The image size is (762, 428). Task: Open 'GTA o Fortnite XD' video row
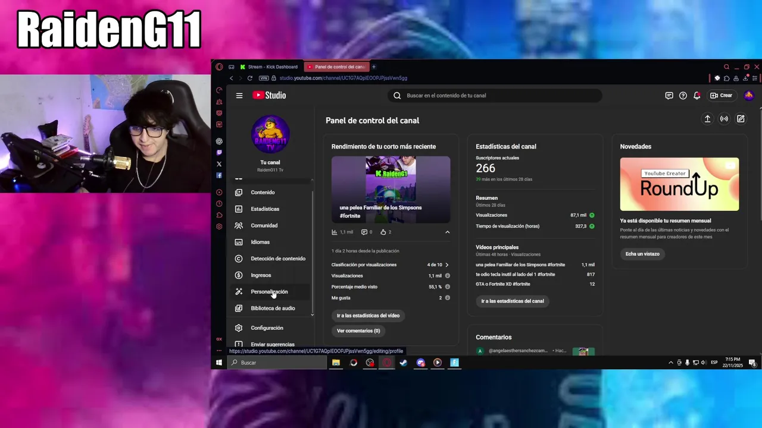point(535,284)
